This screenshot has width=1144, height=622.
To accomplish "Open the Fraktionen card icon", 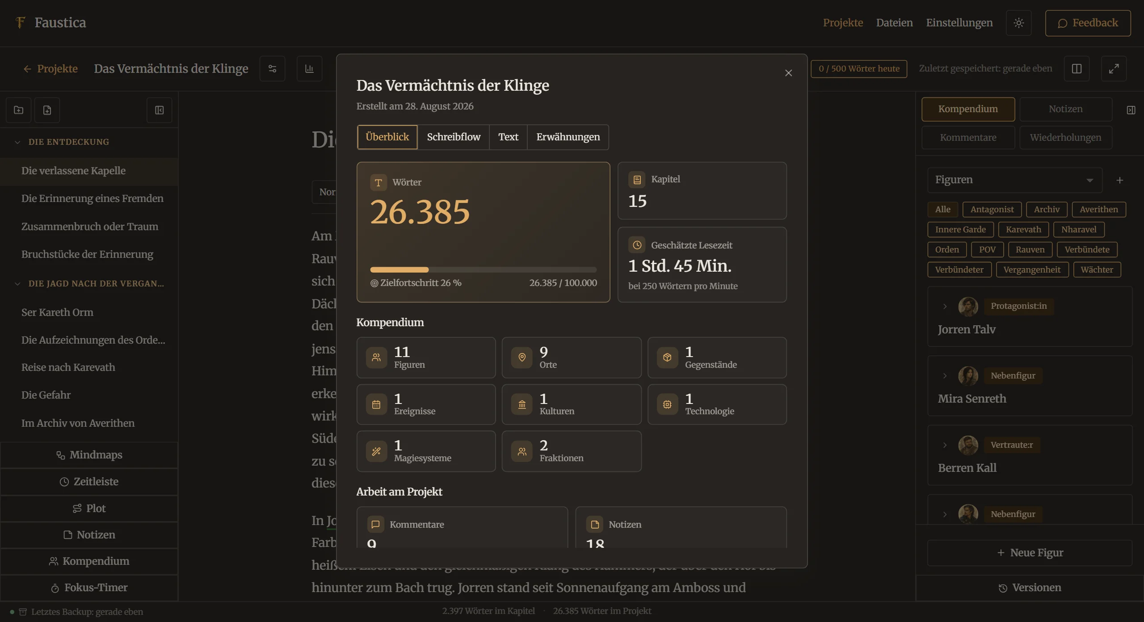I will point(522,451).
